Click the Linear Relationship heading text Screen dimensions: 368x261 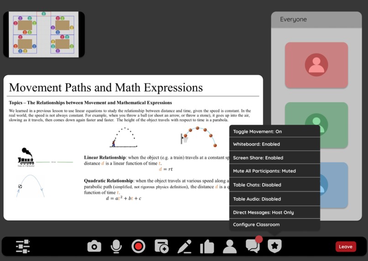click(x=105, y=157)
